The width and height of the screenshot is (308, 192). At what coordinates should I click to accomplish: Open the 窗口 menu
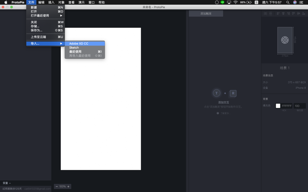pos(91,2)
